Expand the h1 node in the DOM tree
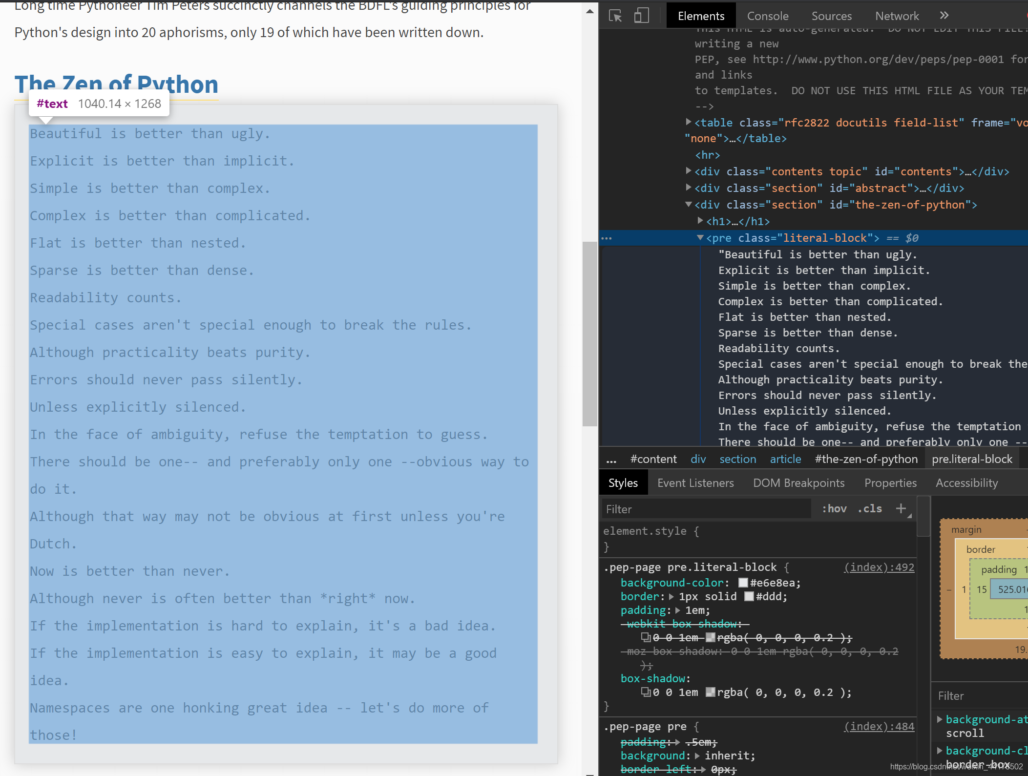This screenshot has width=1028, height=776. pyautogui.click(x=700, y=221)
